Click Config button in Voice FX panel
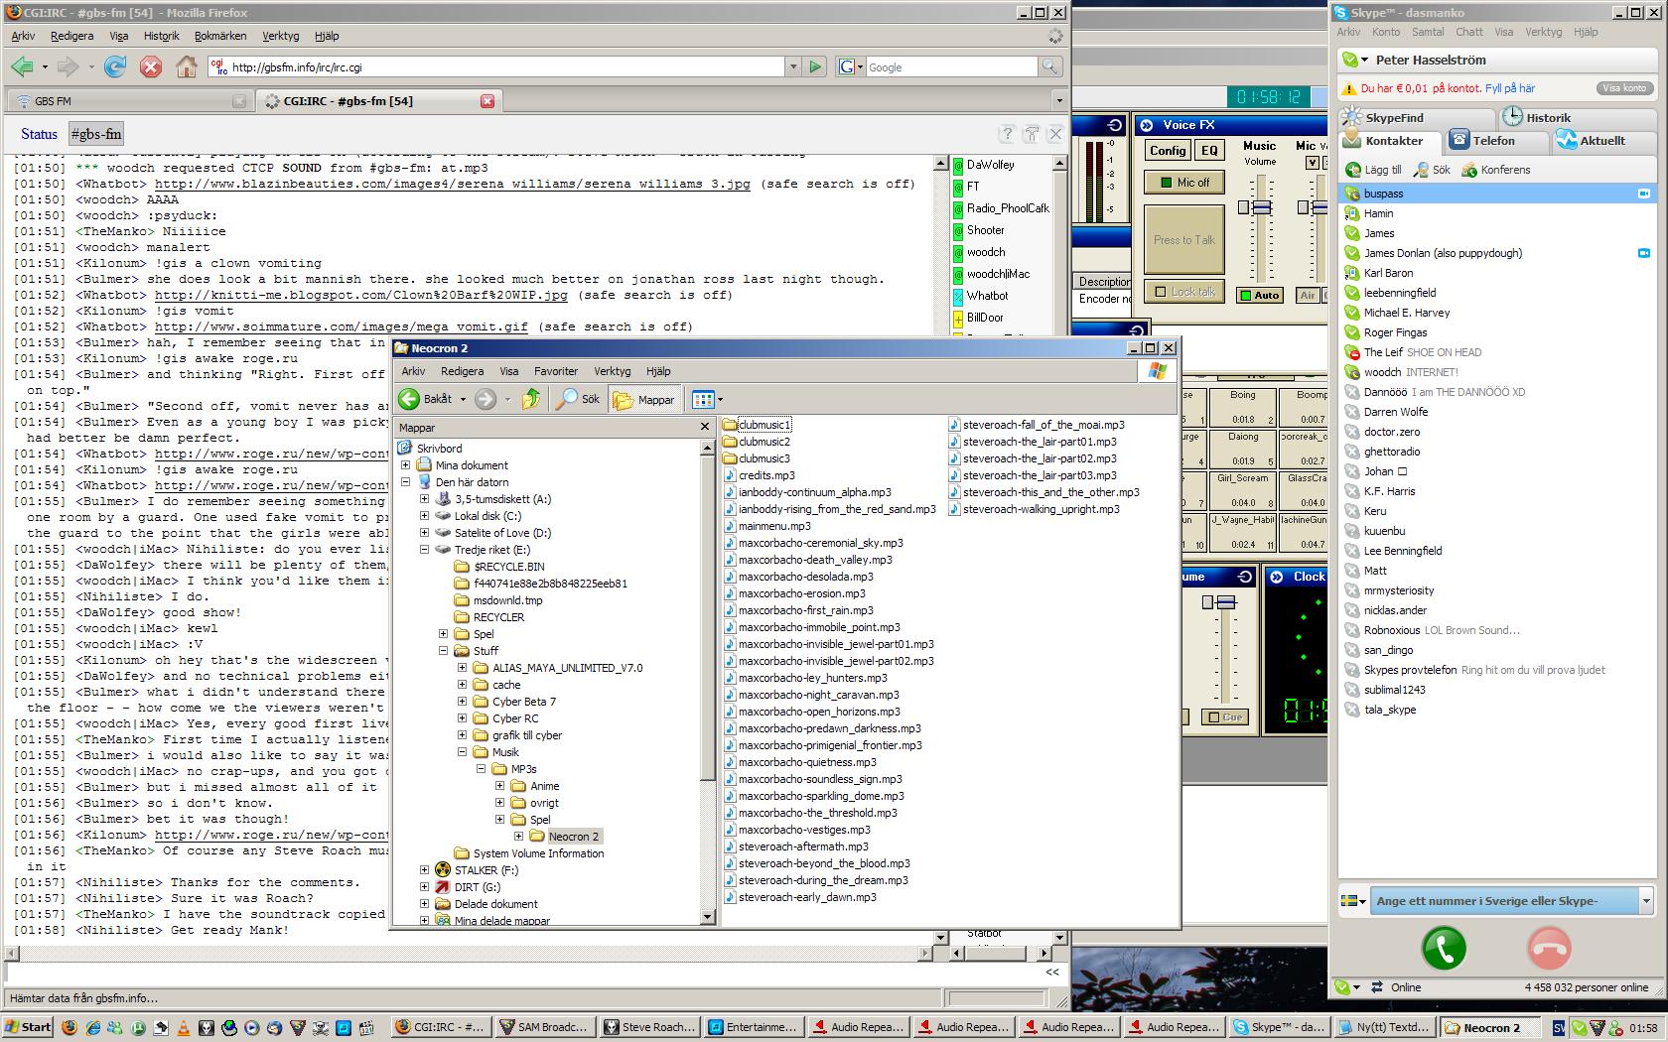This screenshot has height=1042, width=1668. coord(1168,151)
